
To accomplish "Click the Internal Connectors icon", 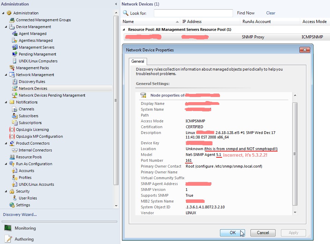I will pyautogui.click(x=15, y=150).
